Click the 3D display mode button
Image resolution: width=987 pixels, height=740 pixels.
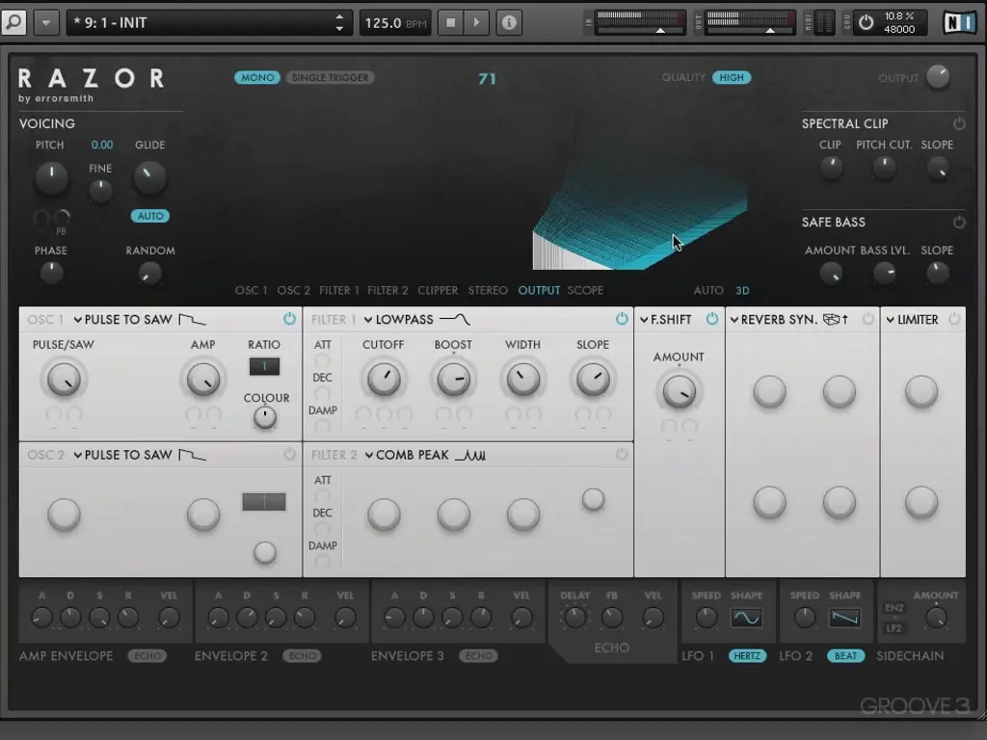(x=743, y=291)
